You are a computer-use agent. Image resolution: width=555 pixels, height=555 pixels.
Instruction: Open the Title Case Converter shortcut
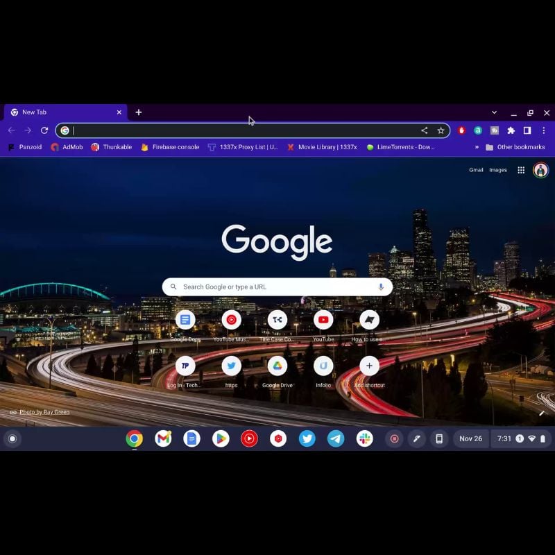point(277,325)
